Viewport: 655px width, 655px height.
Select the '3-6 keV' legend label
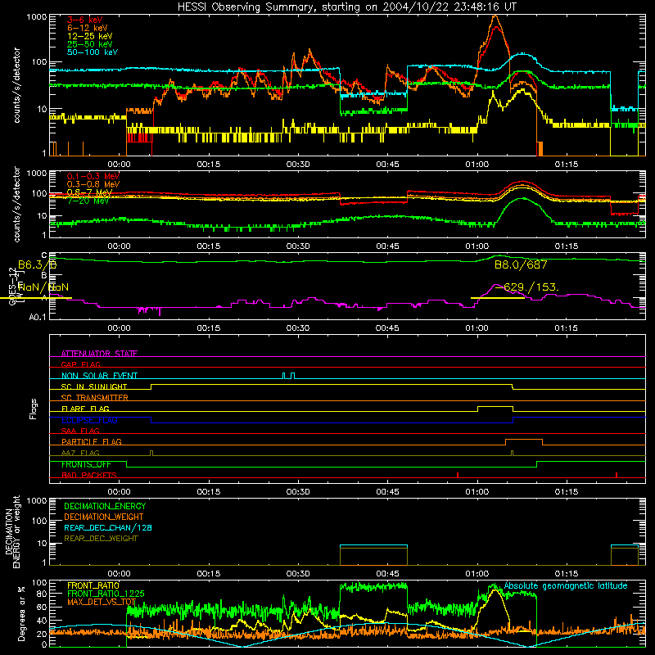coord(84,20)
